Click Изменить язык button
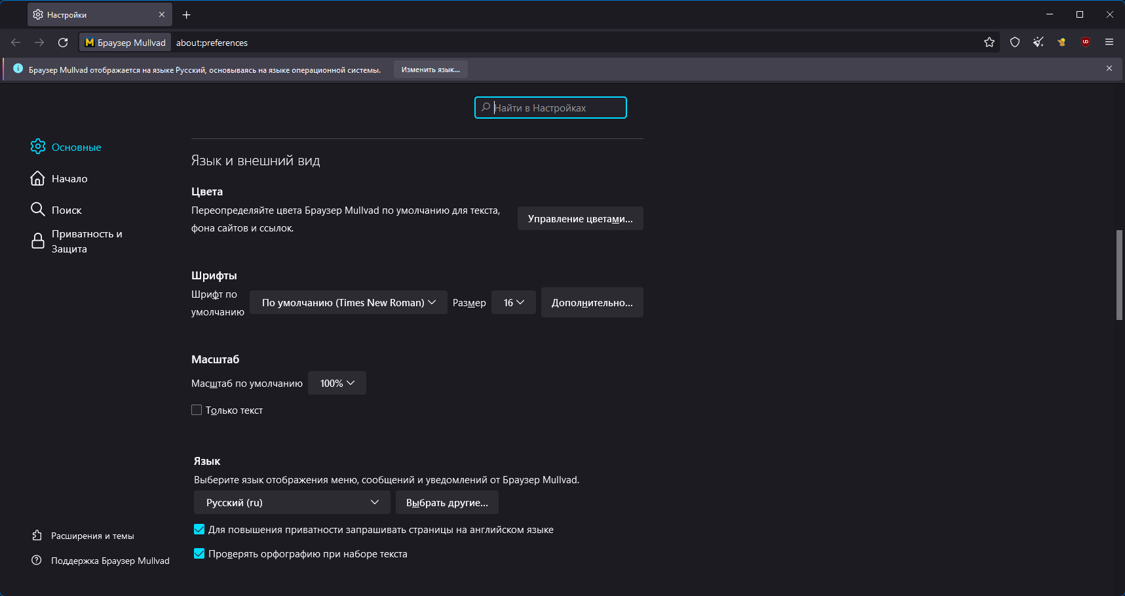Viewport: 1125px width, 596px height. click(x=430, y=70)
